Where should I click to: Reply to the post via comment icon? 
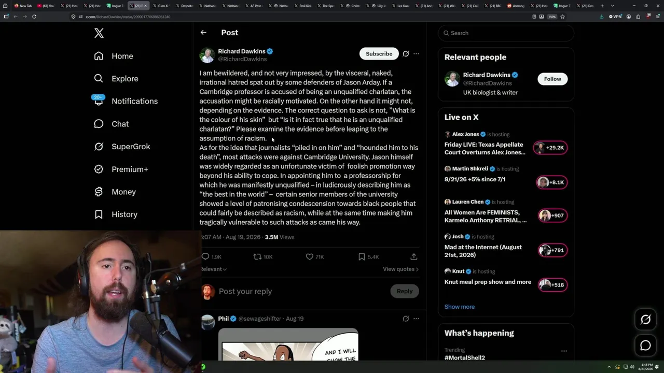pos(205,256)
